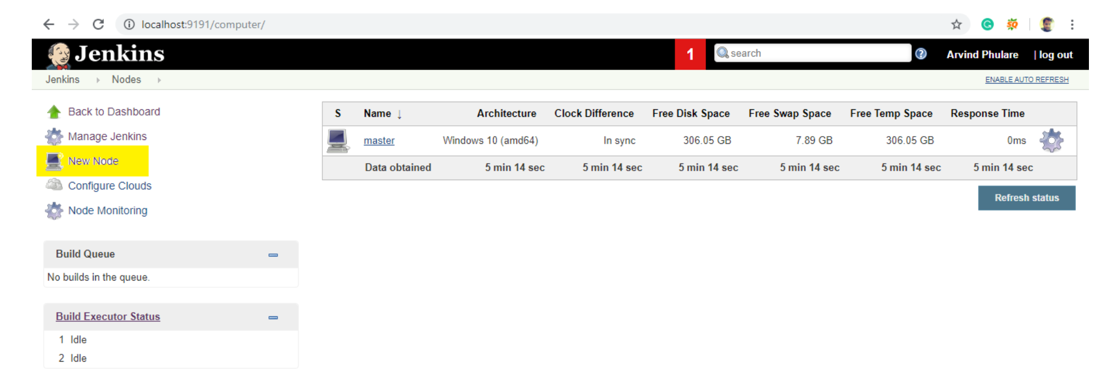Reload the page with refresh icon
The image size is (1119, 386).
[x=98, y=24]
